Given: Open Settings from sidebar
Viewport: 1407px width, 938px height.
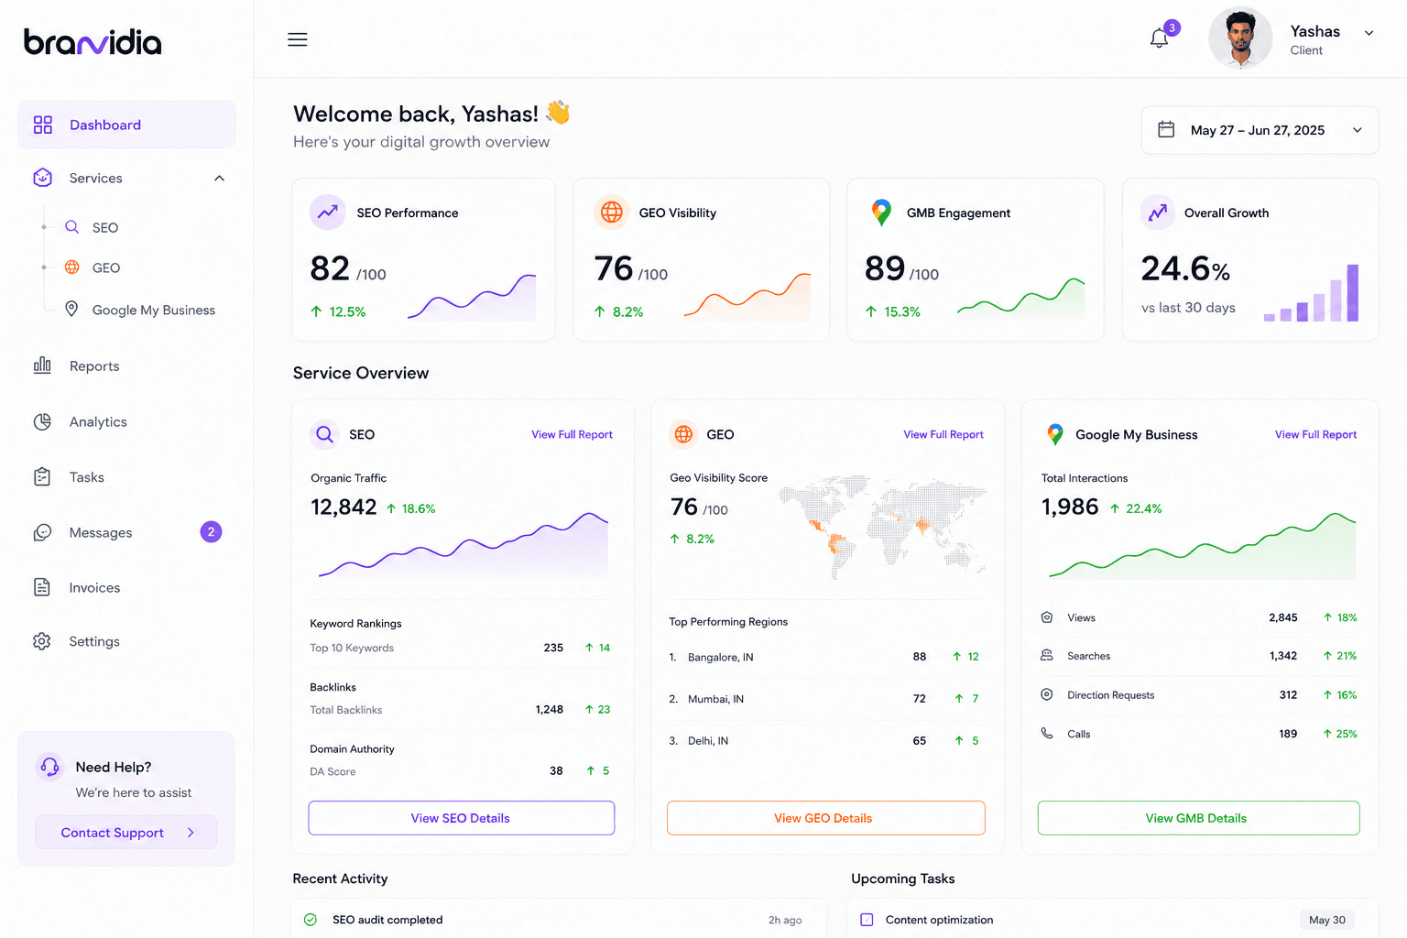Looking at the screenshot, I should pyautogui.click(x=94, y=641).
